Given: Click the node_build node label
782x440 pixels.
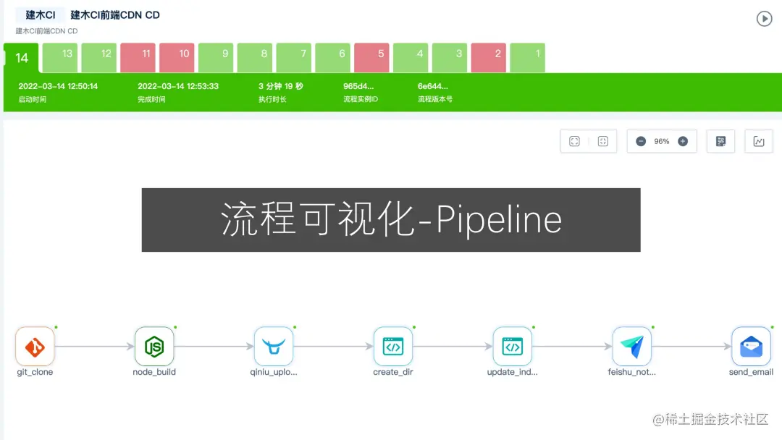Looking at the screenshot, I should coord(154,372).
